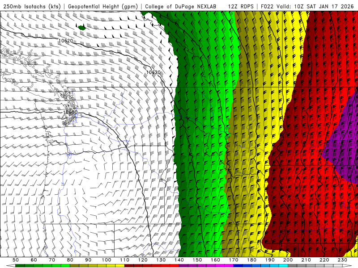Click the '120' color bar value

click(143, 260)
